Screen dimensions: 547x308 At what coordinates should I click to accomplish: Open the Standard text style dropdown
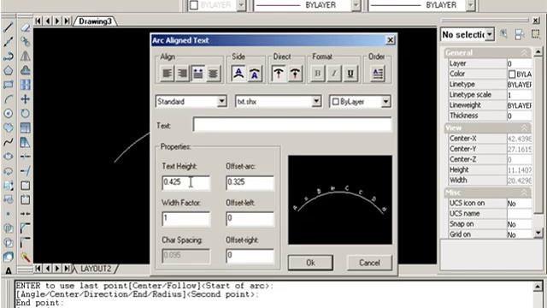(222, 102)
